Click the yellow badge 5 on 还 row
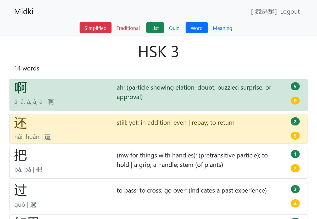The image size is (317, 219). pyautogui.click(x=295, y=136)
